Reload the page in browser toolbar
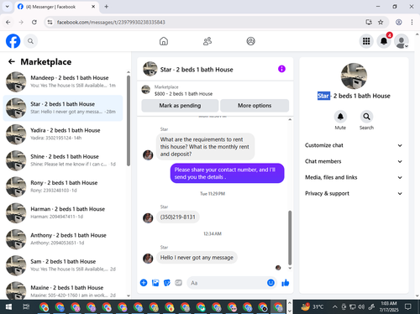Image resolution: width=420 pixels, height=314 pixels. [x=34, y=22]
